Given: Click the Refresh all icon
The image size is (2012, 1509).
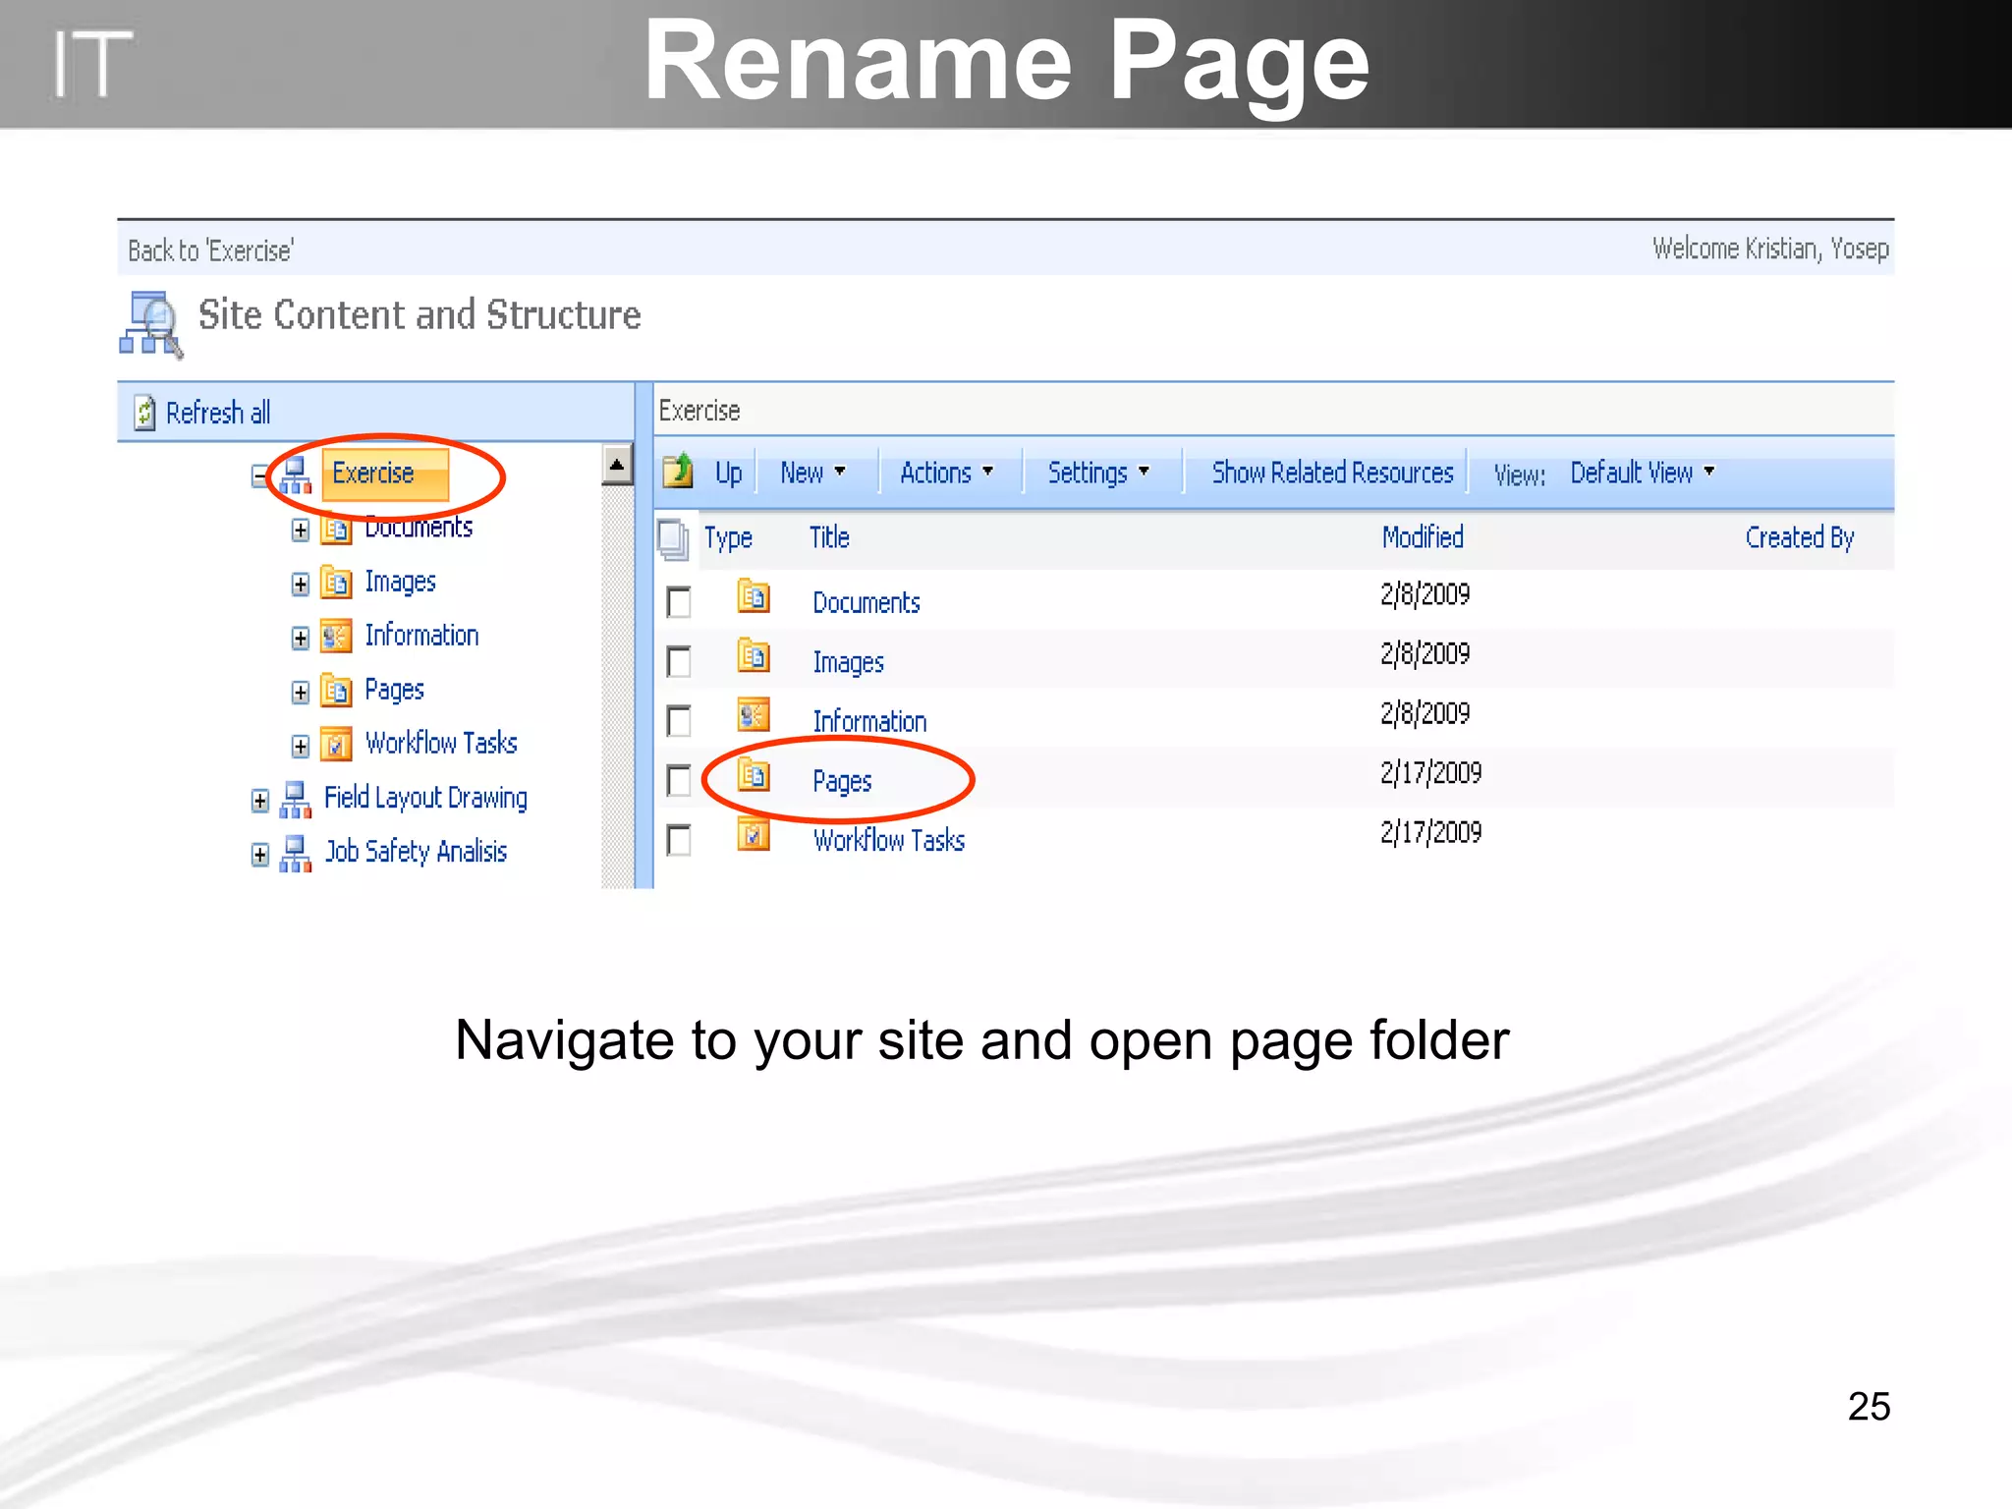Looking at the screenshot, I should click(x=144, y=413).
